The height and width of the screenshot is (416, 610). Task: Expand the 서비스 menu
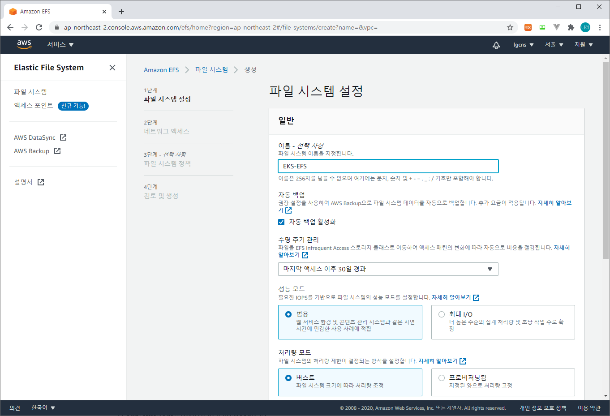coord(60,44)
